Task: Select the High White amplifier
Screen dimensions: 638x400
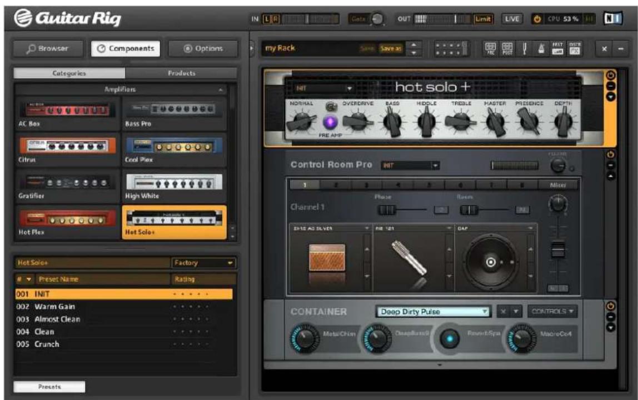Action: coord(174,186)
